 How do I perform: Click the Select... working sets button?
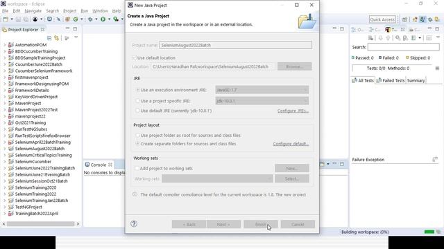292,178
